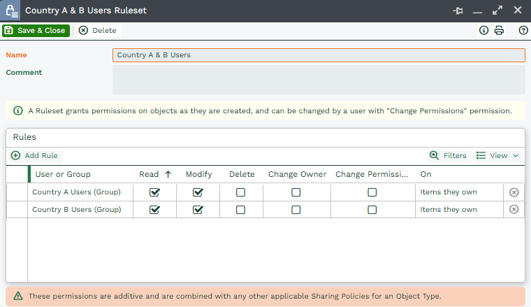Click the Modify column header
The image size is (531, 307).
coord(198,174)
